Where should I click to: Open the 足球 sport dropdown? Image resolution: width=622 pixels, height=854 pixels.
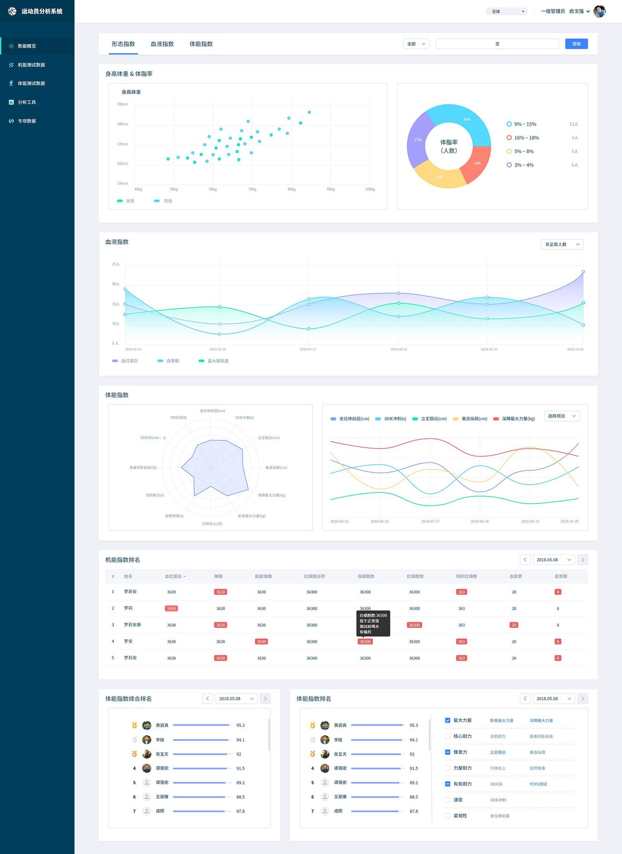[507, 11]
